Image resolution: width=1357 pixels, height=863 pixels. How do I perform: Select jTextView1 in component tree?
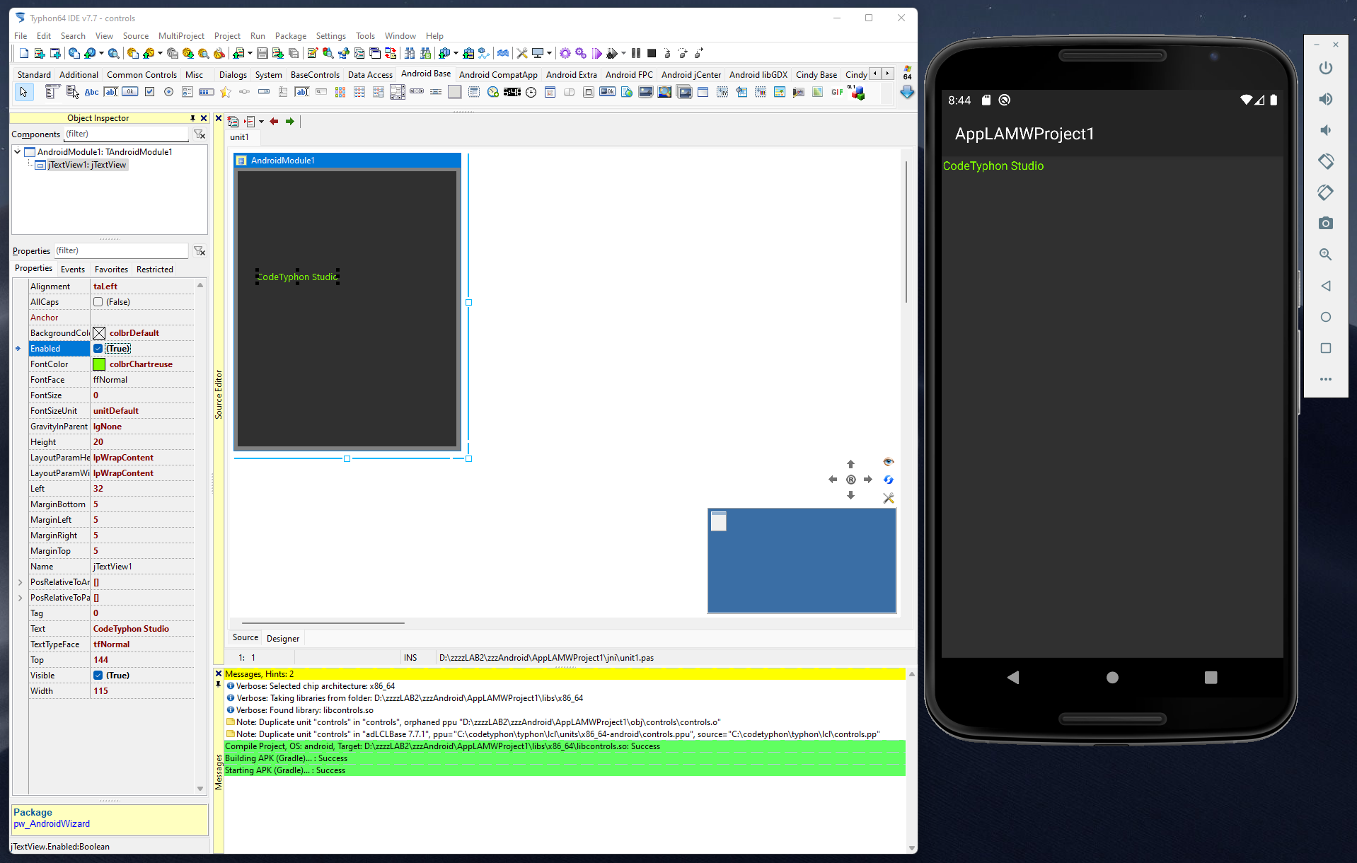coord(86,165)
